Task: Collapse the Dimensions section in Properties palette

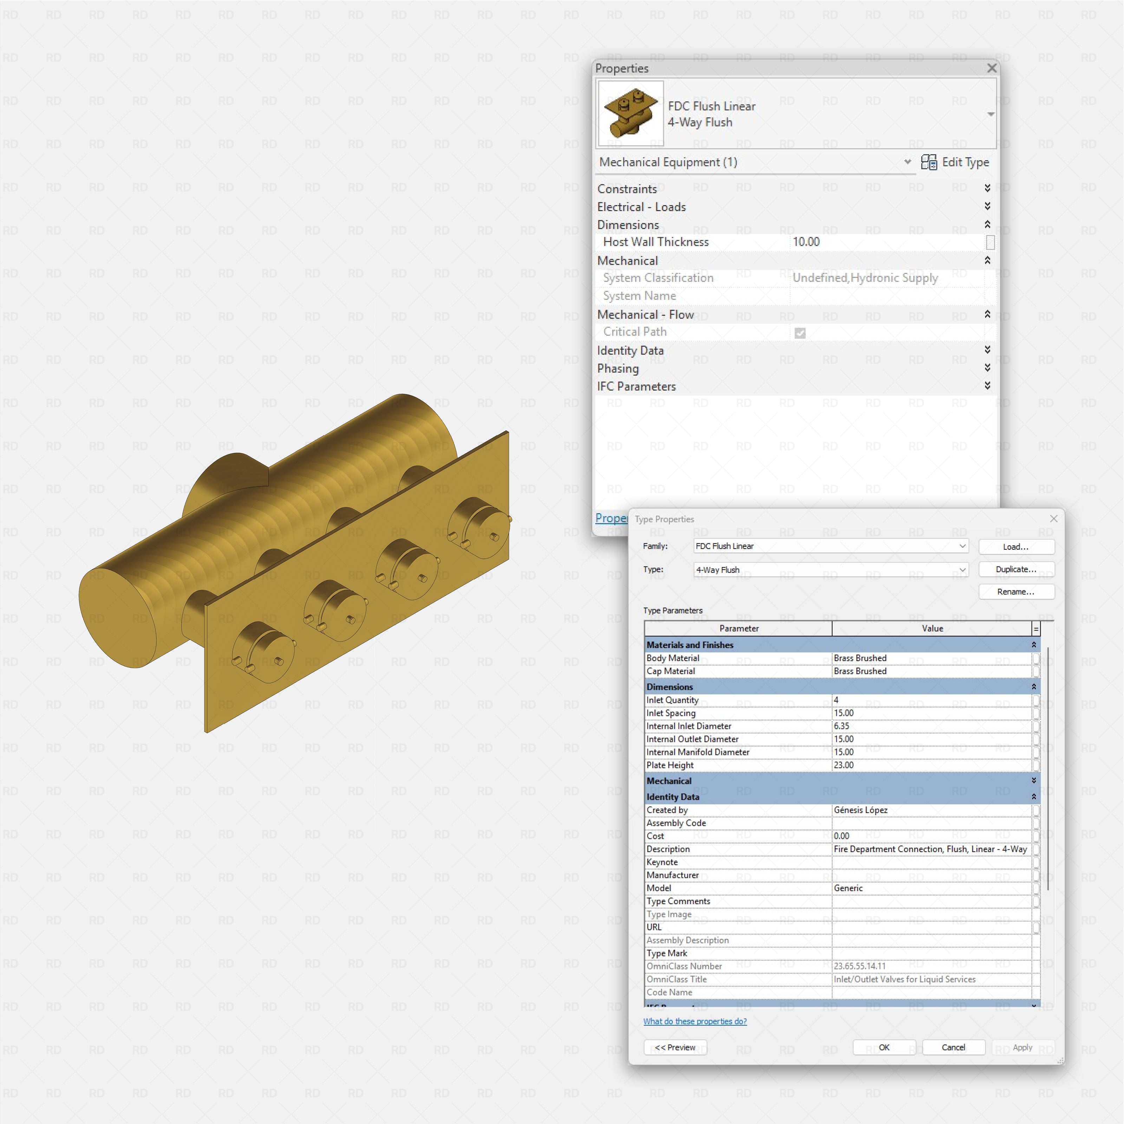Action: click(987, 224)
